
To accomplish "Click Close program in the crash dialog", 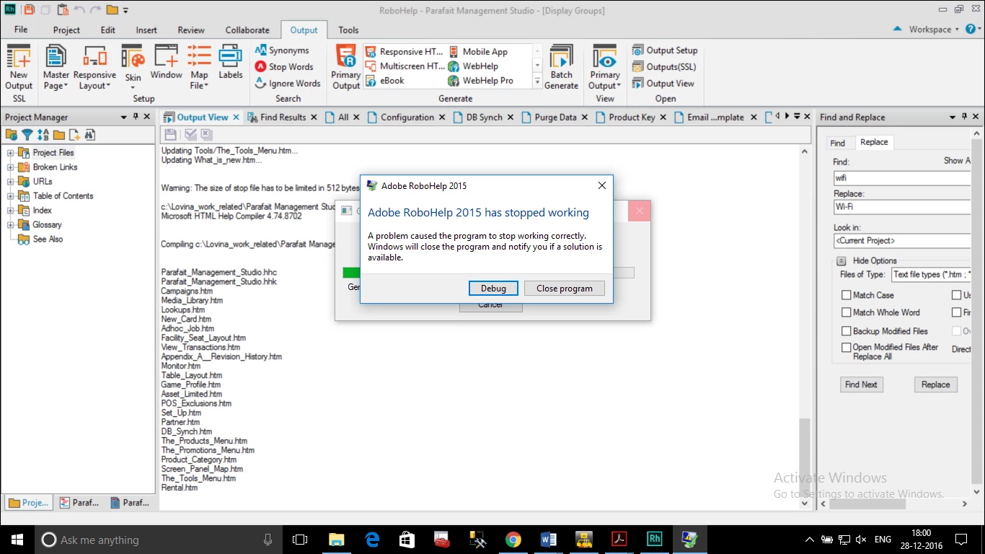I will tap(565, 288).
